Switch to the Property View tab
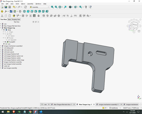 coord(16,19)
